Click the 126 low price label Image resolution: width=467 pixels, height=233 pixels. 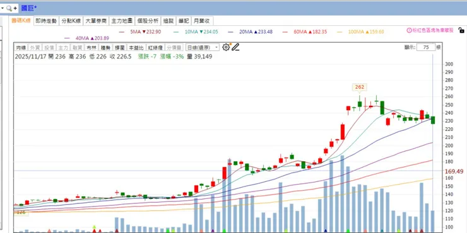(x=21, y=212)
